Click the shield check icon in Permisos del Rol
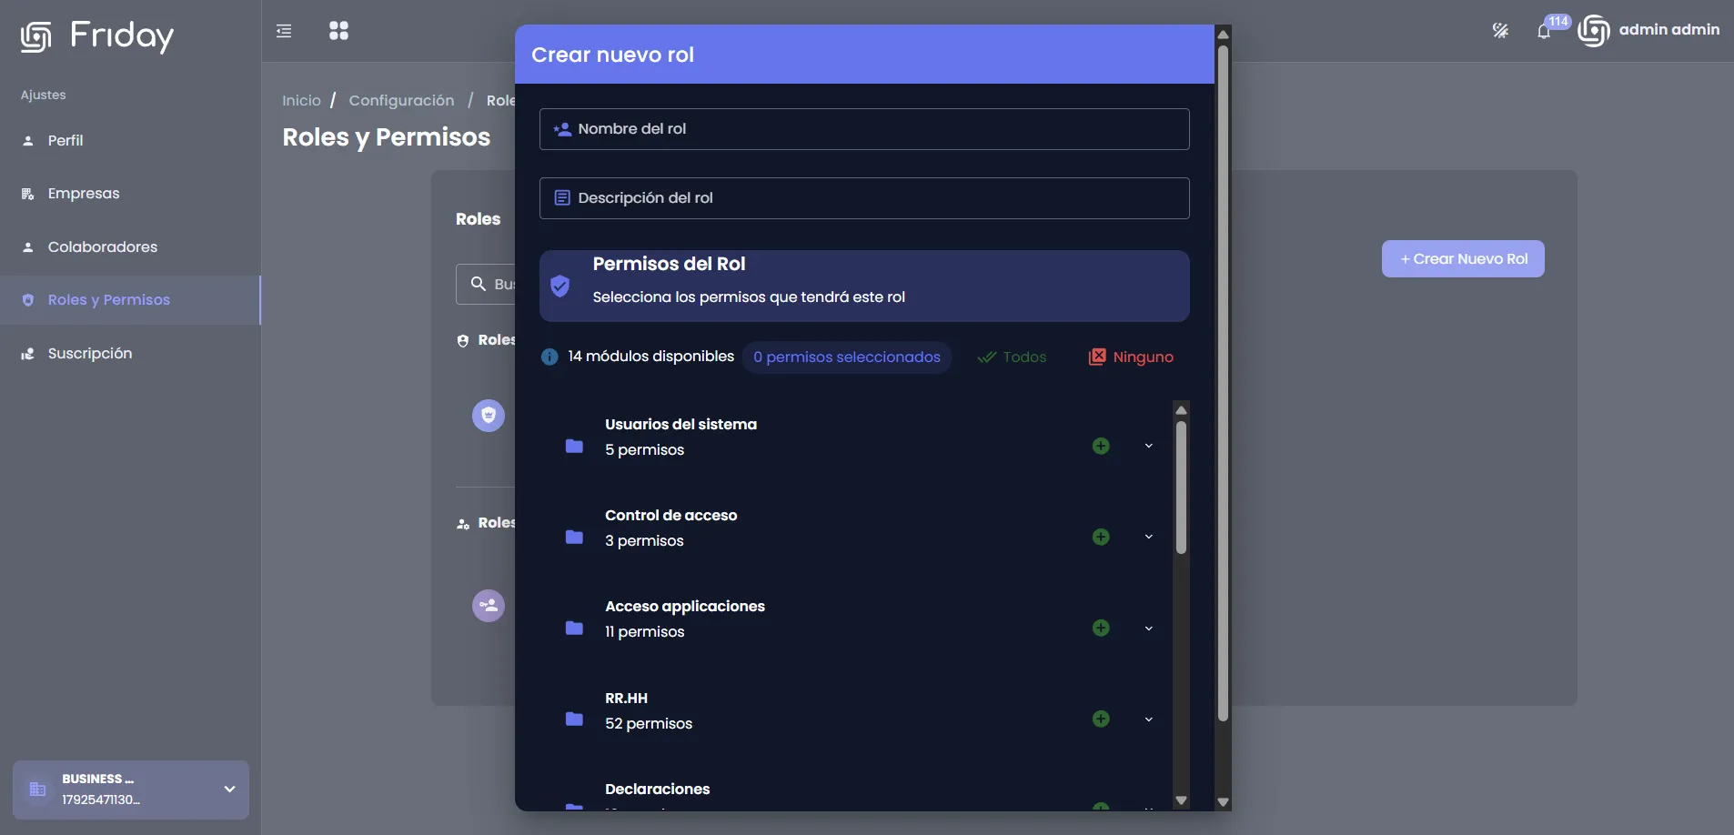The width and height of the screenshot is (1734, 835). pos(560,286)
